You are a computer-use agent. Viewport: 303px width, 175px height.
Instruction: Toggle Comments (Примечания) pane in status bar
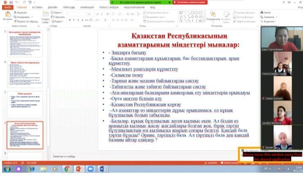pyautogui.click(x=230, y=163)
